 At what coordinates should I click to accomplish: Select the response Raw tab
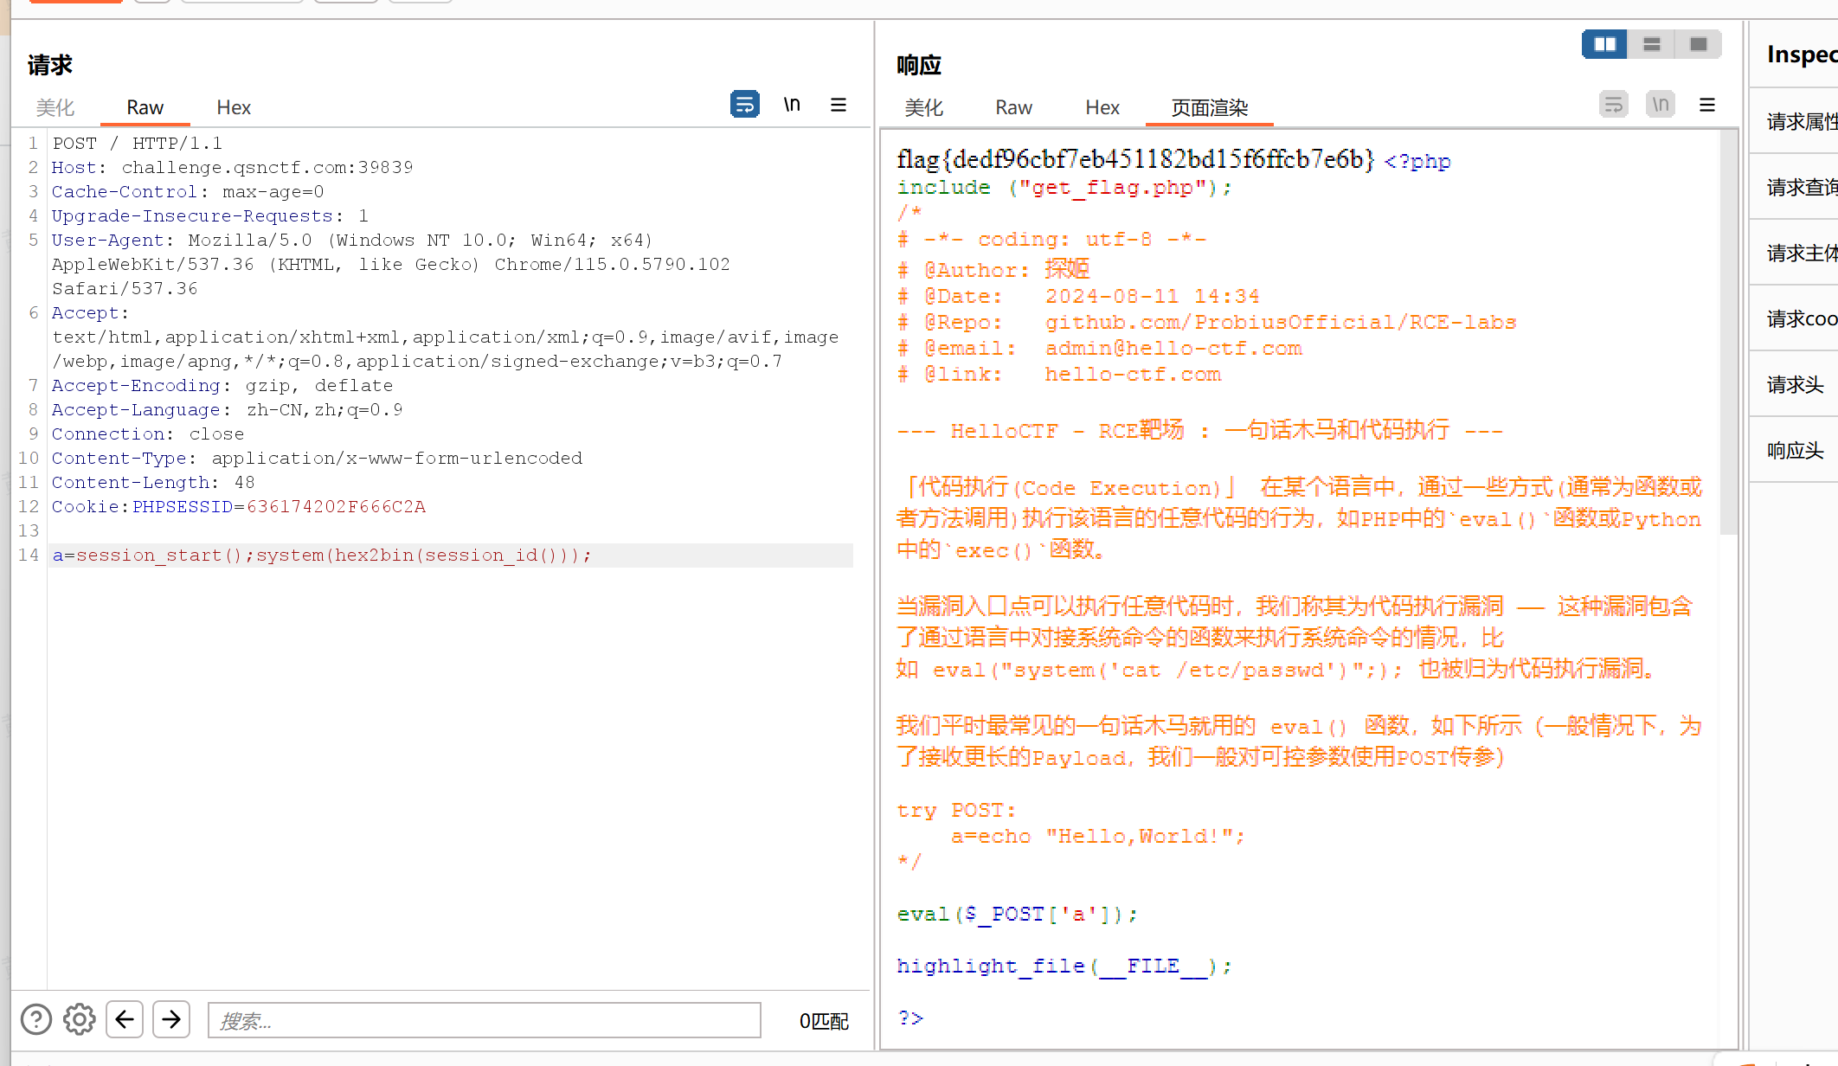click(x=1013, y=107)
